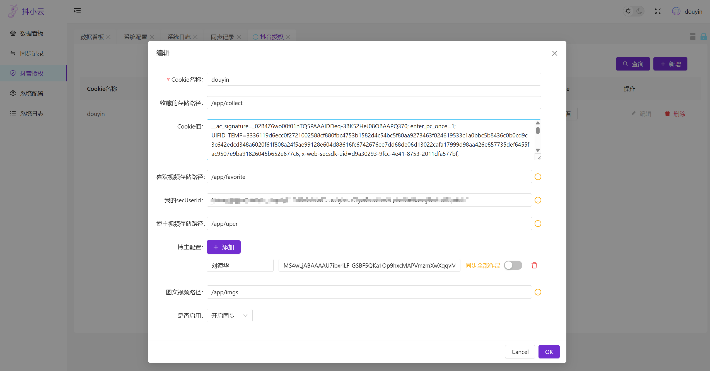The image size is (710, 371).
Task: Show info for 喜欢视频存储路径
Action: coord(538,177)
